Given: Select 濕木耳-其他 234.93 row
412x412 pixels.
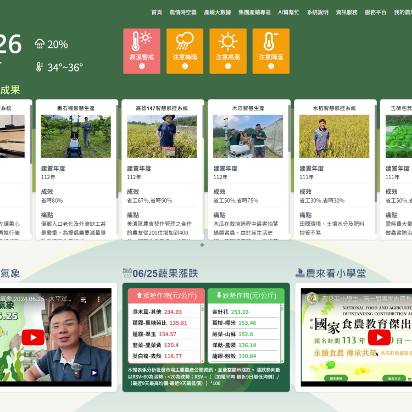Looking at the screenshot, I should coord(165,312).
